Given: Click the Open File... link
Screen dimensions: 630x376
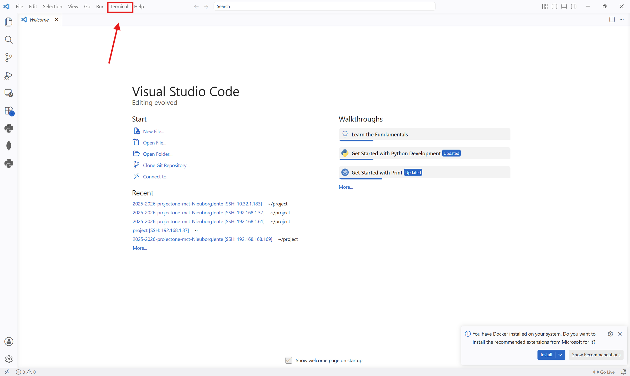Looking at the screenshot, I should [155, 143].
